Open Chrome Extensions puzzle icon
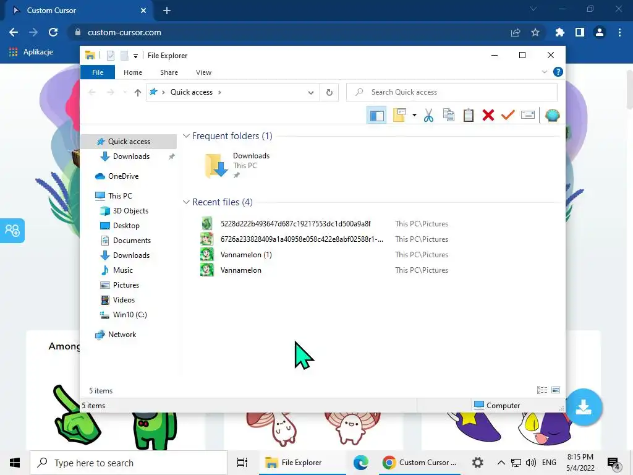633x475 pixels. pyautogui.click(x=559, y=32)
